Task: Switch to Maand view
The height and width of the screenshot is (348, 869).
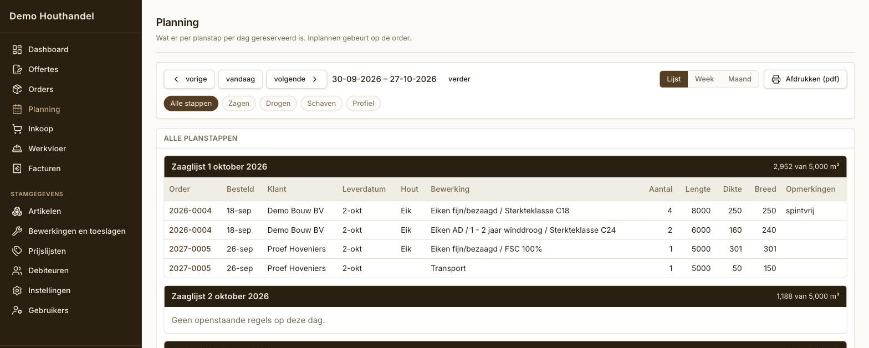Action: coord(739,79)
